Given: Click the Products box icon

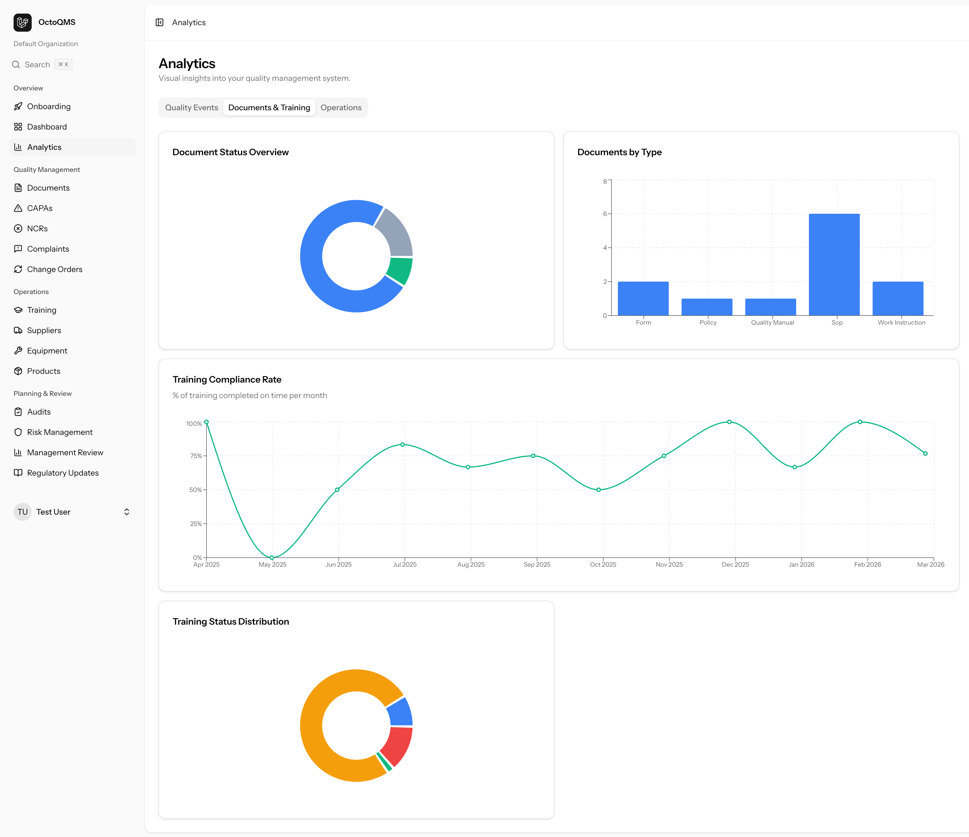Looking at the screenshot, I should click(x=18, y=371).
